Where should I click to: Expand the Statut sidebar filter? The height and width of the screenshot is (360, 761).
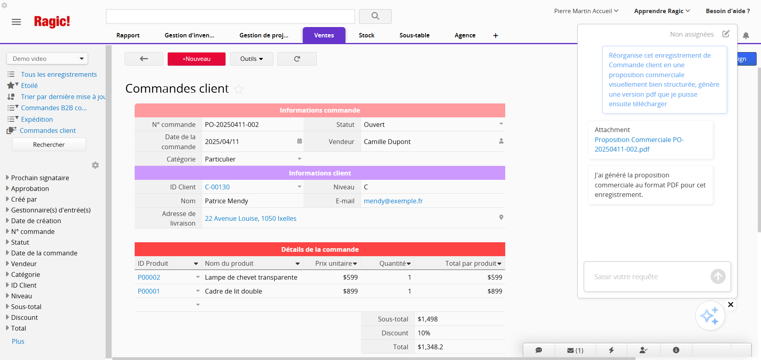20,242
